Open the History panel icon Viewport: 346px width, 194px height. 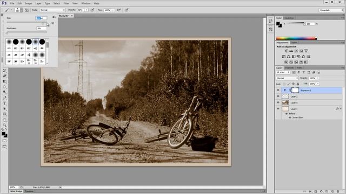coord(271,21)
